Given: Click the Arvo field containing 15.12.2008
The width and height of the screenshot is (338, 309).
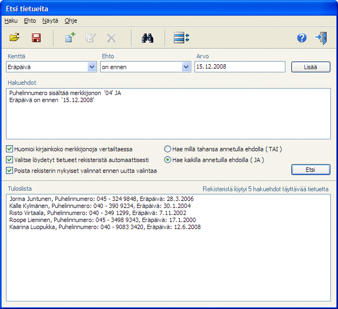Looking at the screenshot, I should pyautogui.click(x=240, y=67).
